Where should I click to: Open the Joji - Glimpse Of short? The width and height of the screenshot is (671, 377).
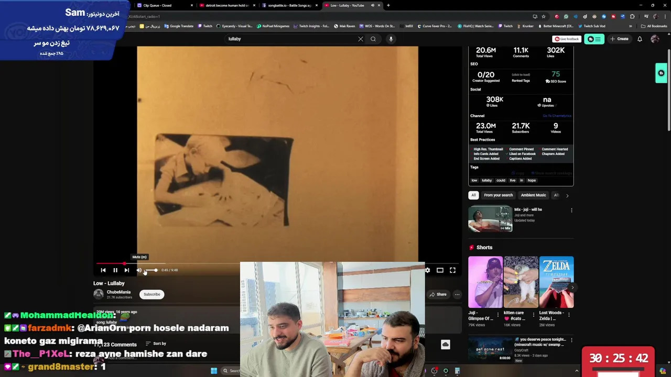coord(485,282)
